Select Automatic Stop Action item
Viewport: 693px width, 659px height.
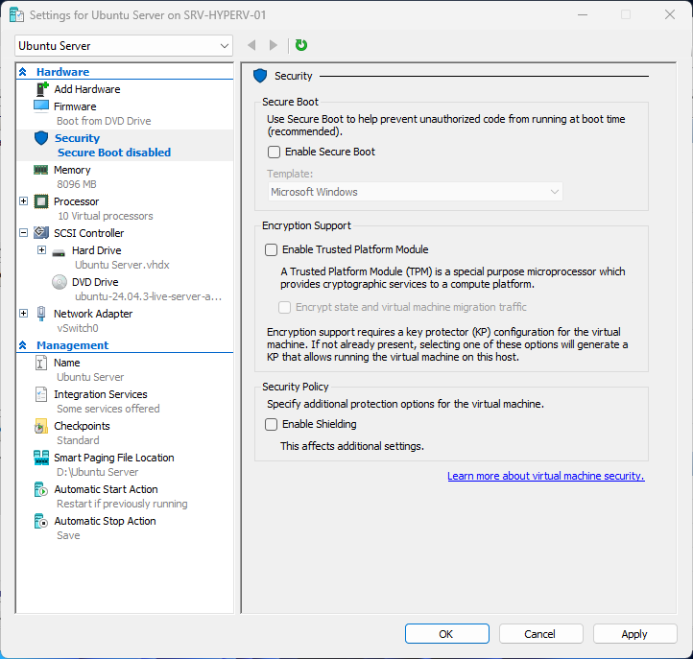click(x=105, y=521)
